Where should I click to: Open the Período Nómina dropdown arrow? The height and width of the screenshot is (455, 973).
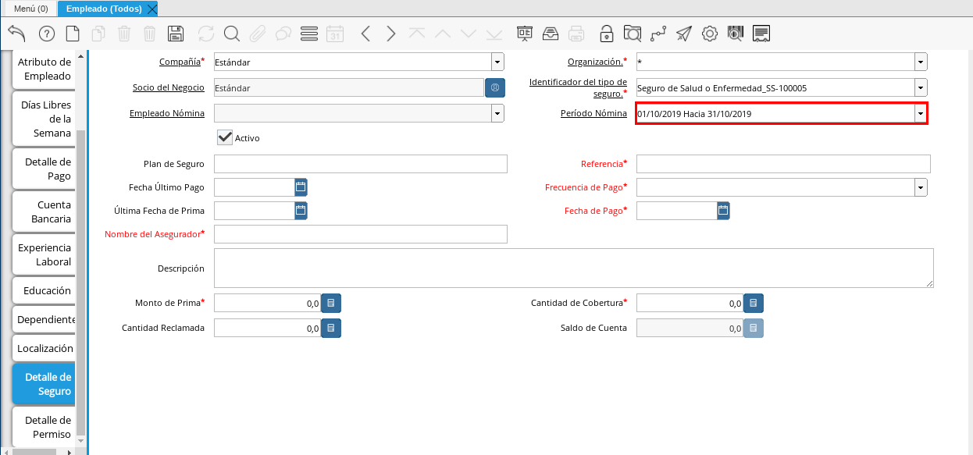pyautogui.click(x=921, y=114)
